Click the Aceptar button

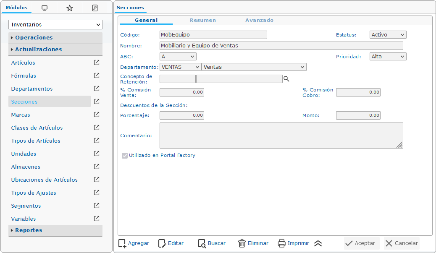tap(362, 243)
